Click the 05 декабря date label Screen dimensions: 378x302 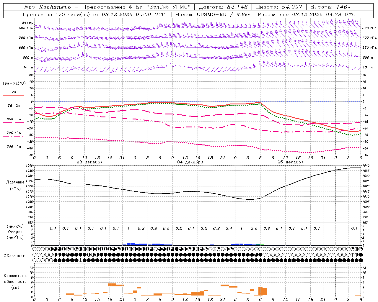coord(291,162)
